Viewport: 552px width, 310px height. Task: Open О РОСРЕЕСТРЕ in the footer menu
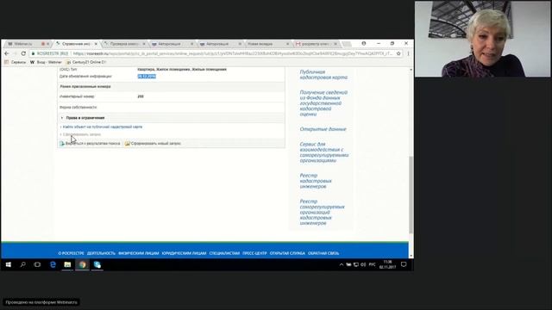coord(71,253)
